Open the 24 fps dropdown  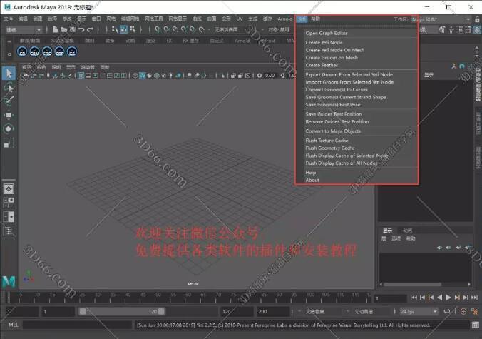pos(419,312)
